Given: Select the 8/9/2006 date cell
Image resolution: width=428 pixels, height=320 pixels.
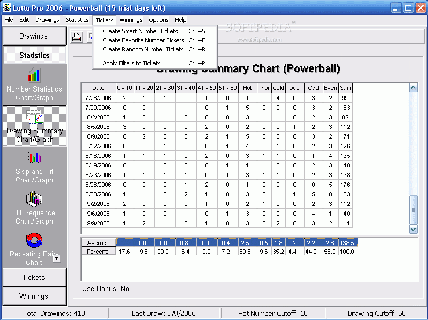Looking at the screenshot, I should pyautogui.click(x=99, y=136).
